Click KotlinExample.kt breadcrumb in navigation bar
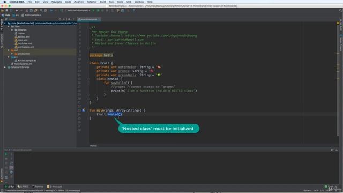 coord(32,15)
